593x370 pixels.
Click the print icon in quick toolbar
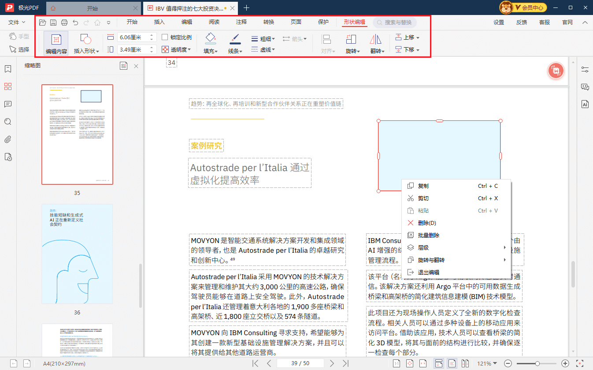(64, 22)
